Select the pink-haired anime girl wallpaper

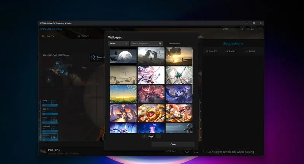[x=151, y=75]
